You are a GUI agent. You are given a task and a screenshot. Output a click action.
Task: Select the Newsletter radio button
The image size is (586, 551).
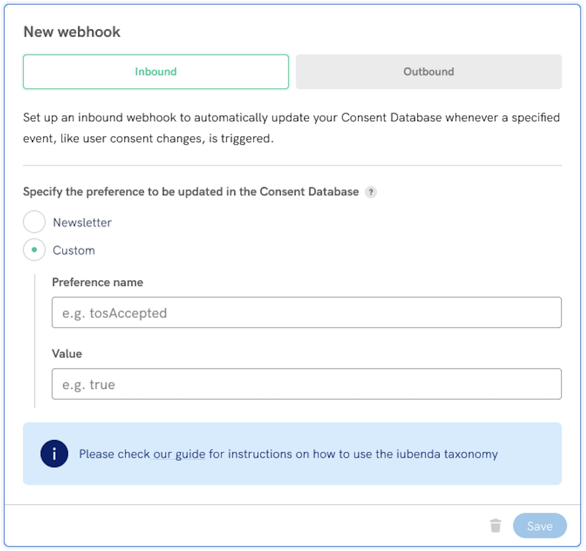pyautogui.click(x=34, y=222)
